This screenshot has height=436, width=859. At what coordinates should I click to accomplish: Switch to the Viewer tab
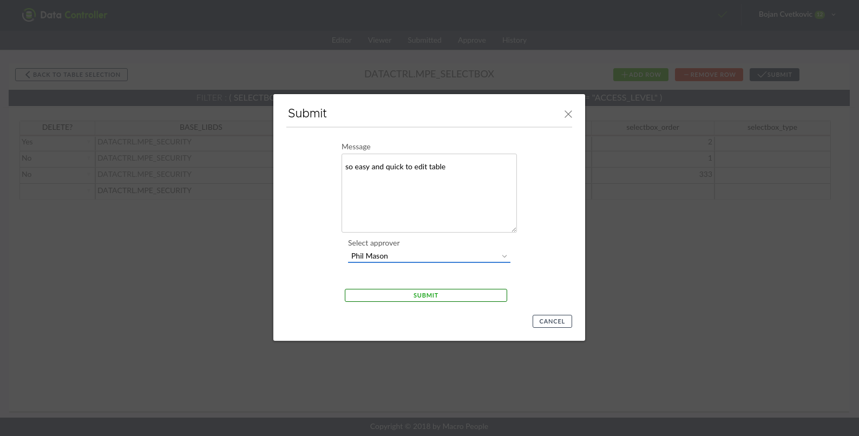coord(379,41)
